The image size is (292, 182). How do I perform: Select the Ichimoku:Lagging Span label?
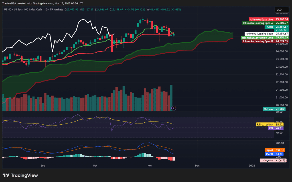click(x=259, y=34)
